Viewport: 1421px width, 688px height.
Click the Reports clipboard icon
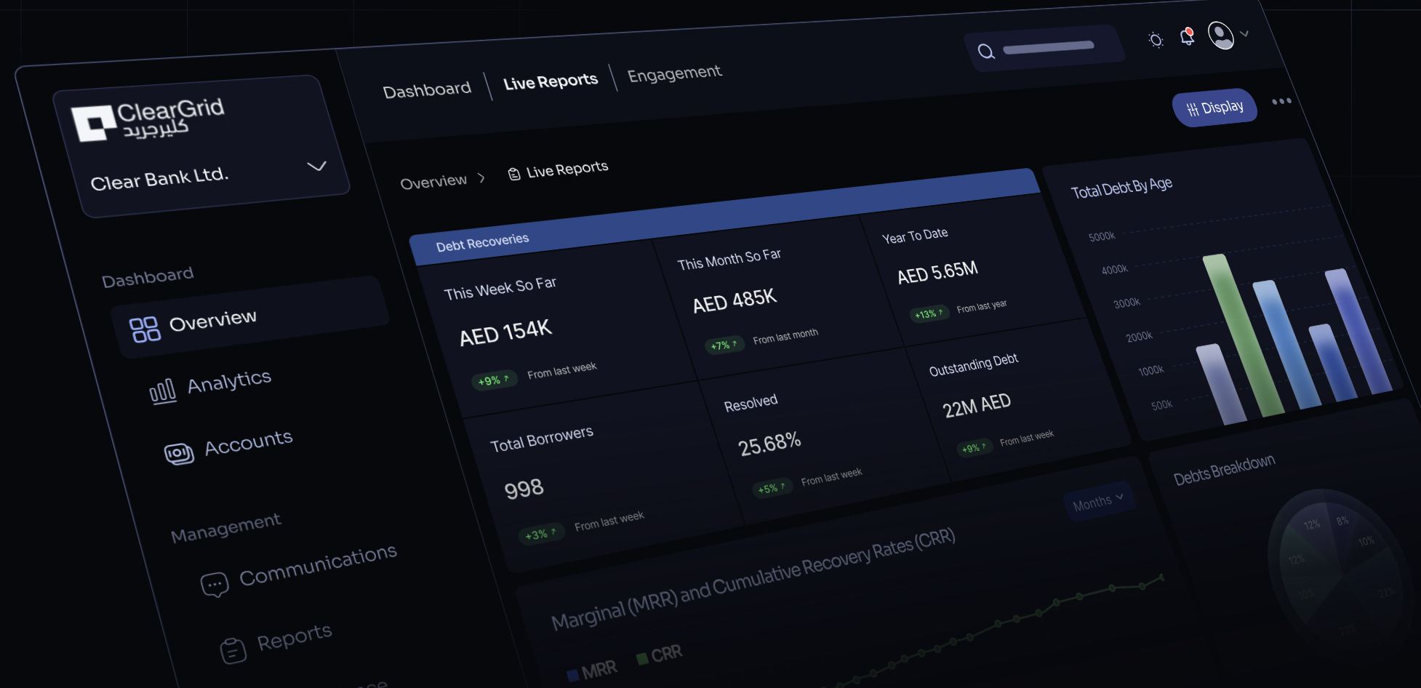pyautogui.click(x=233, y=651)
